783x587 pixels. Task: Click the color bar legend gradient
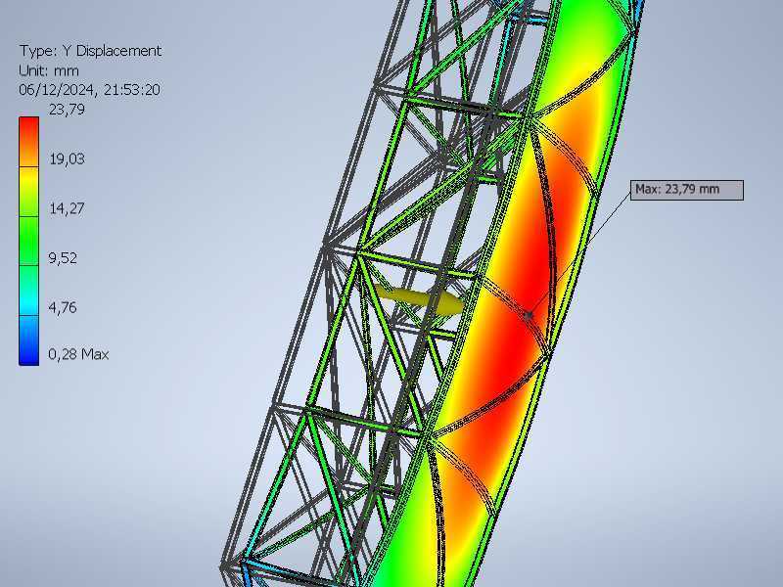click(29, 241)
